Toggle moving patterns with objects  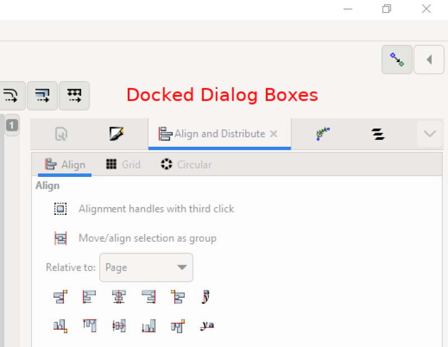(74, 95)
